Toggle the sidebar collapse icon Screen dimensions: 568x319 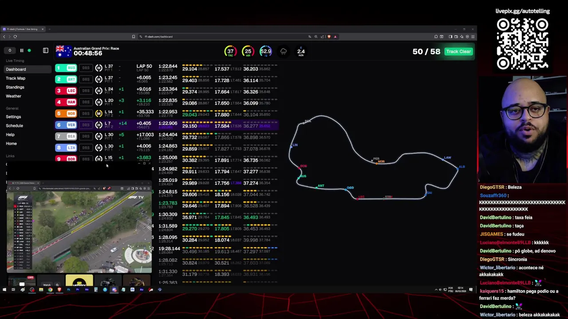click(45, 51)
